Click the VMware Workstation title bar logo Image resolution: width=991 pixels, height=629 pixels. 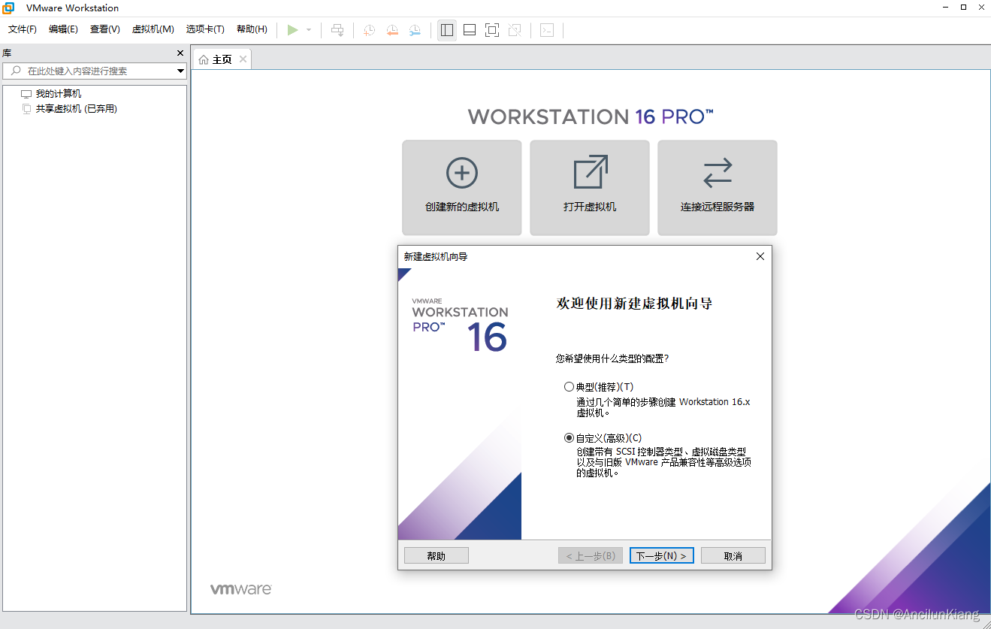pos(8,8)
